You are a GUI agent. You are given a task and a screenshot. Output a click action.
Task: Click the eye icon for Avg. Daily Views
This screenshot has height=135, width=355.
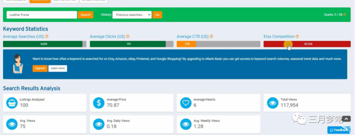coord(99,124)
